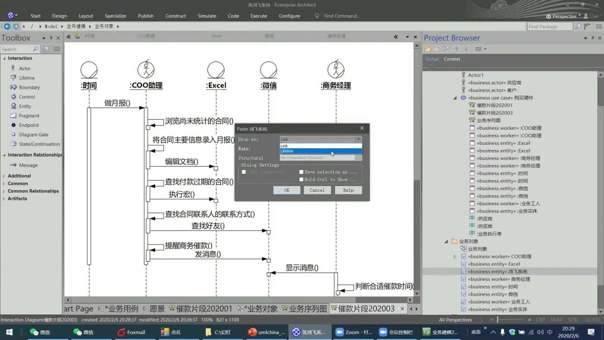This screenshot has height=340, width=604.
Task: Click New Diagram icon in Project Browser
Action: [x=446, y=49]
